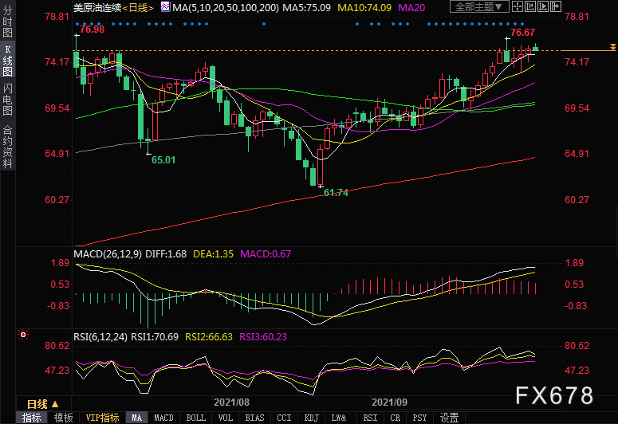
Task: Click the 76.98 high price label
Action: [x=93, y=29]
